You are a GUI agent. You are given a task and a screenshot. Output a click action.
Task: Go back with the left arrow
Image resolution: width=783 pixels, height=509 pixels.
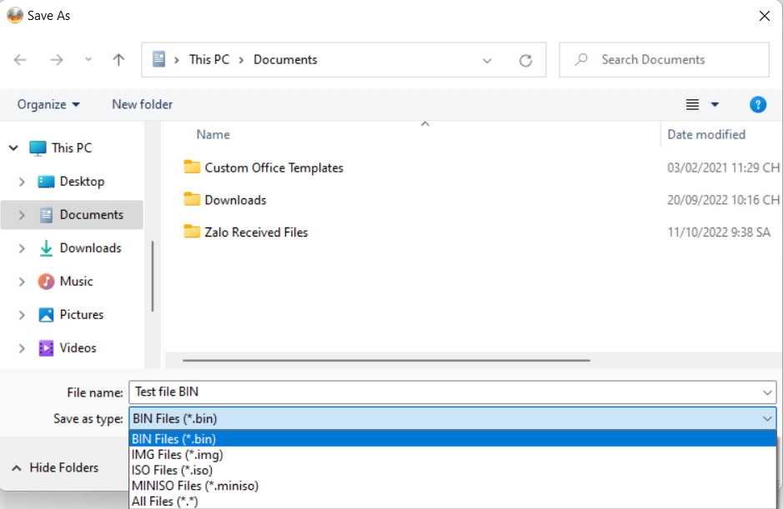click(20, 60)
